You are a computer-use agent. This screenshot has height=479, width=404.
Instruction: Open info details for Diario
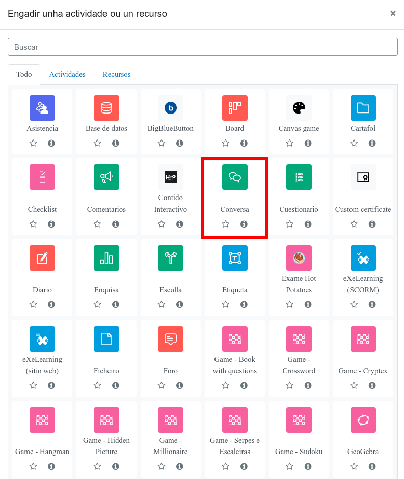pyautogui.click(x=51, y=305)
